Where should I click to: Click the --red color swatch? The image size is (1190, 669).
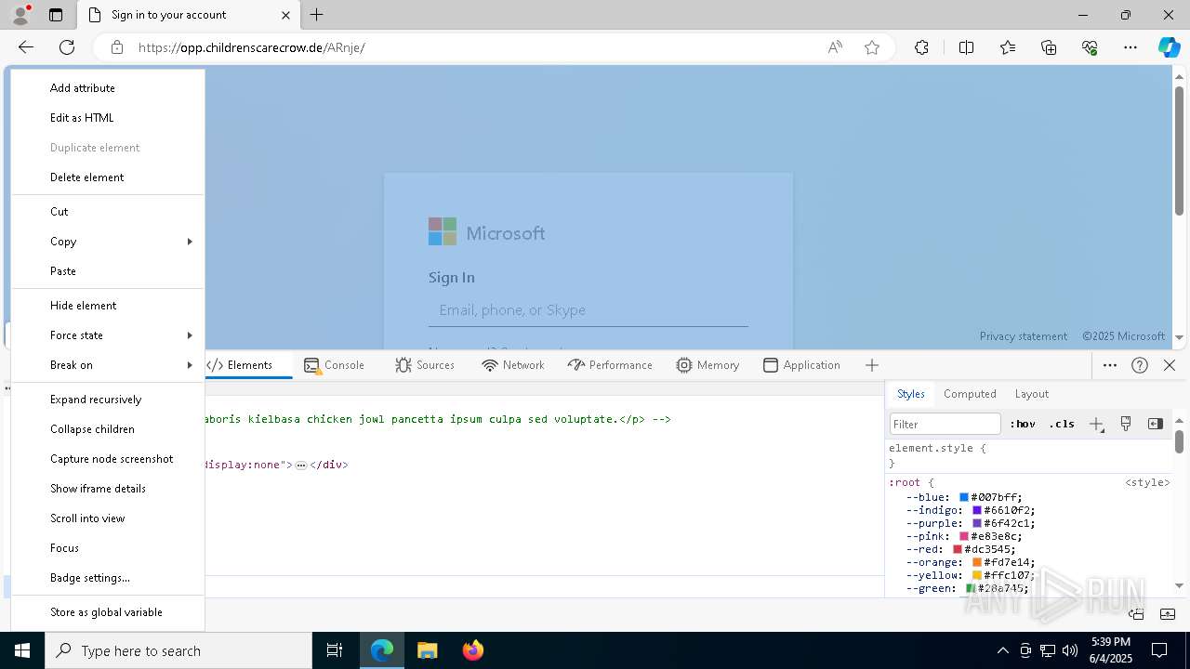[958, 550]
